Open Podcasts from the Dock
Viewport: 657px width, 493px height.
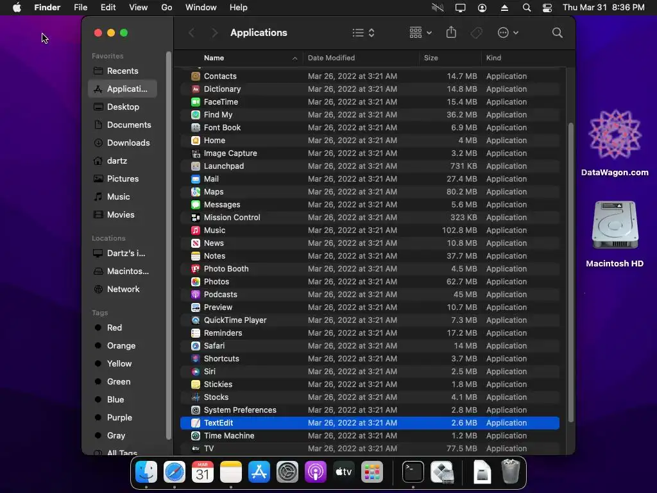click(316, 472)
